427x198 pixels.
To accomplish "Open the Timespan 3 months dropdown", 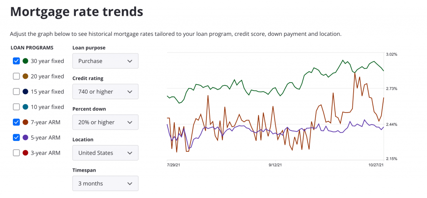I will tap(105, 183).
